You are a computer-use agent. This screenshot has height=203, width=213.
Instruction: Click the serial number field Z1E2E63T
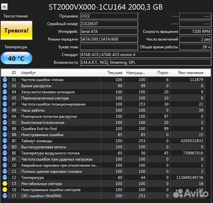coord(109,24)
